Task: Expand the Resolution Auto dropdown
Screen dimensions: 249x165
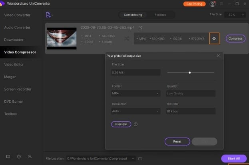Action: click(x=135, y=111)
